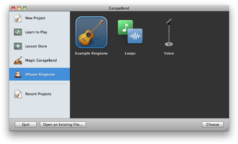The height and width of the screenshot is (144, 238).
Task: Open the Lesson Store star icon
Action: click(x=18, y=46)
